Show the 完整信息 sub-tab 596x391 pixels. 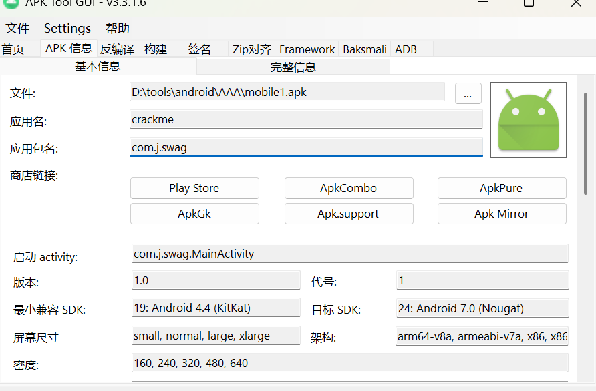pyautogui.click(x=293, y=67)
